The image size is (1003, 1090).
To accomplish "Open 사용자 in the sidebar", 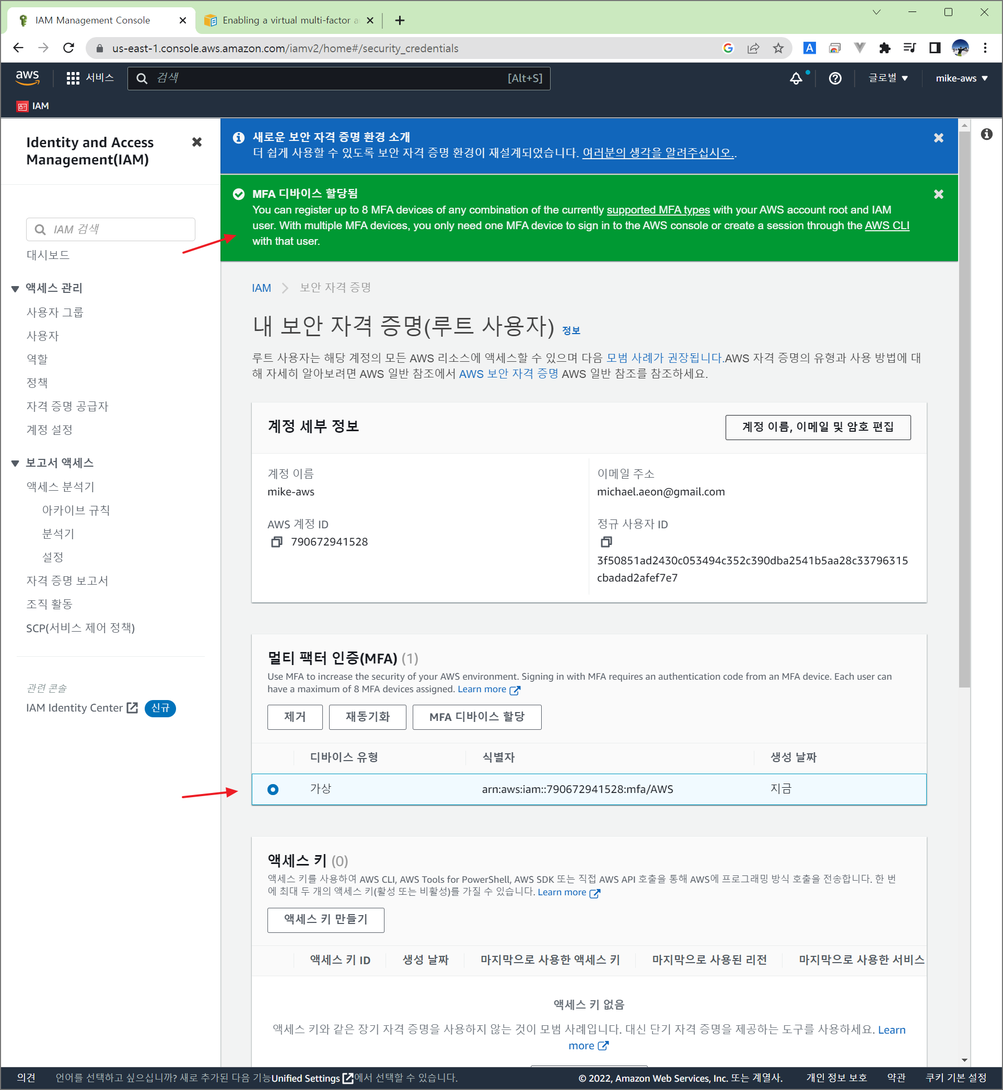I will click(x=42, y=336).
